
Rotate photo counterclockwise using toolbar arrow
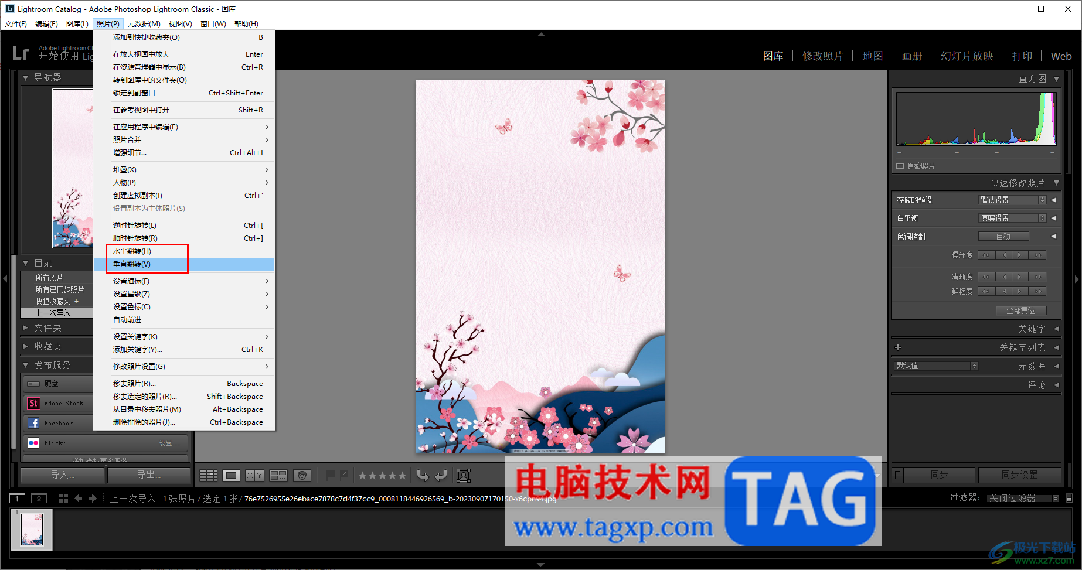(x=423, y=475)
